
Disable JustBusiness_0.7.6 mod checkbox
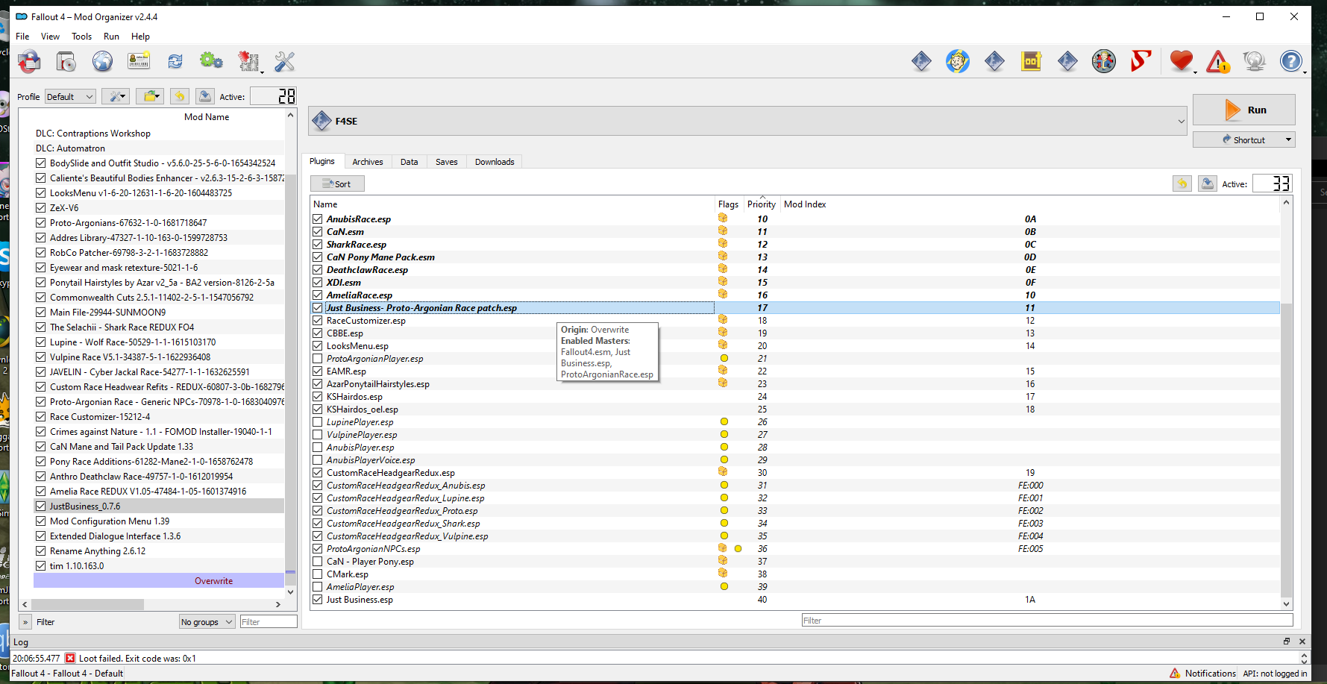41,506
